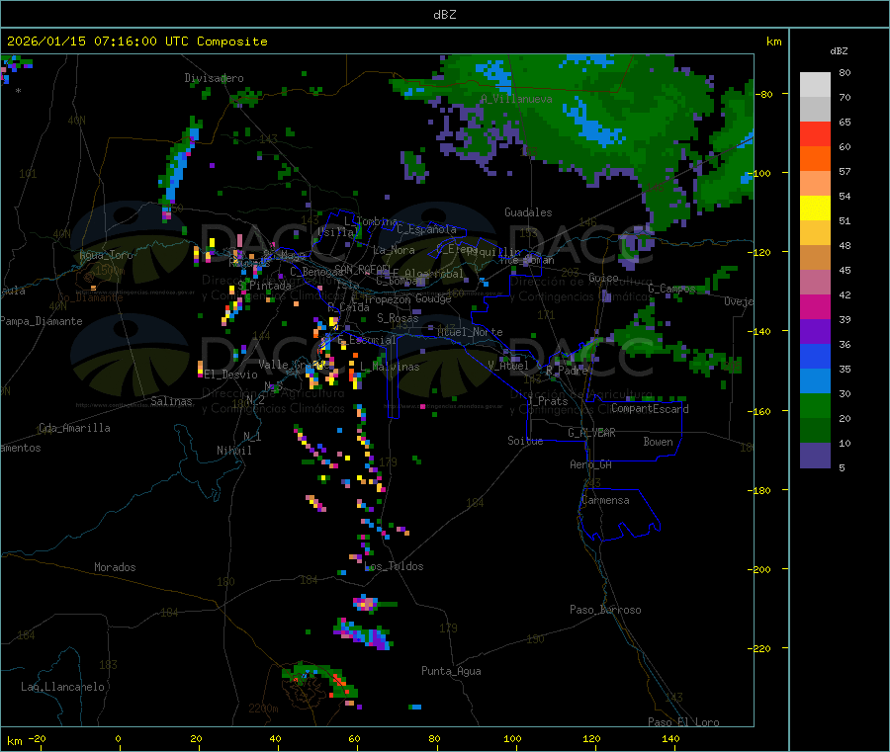Click the 60 tick on bottom axis

pos(354,739)
